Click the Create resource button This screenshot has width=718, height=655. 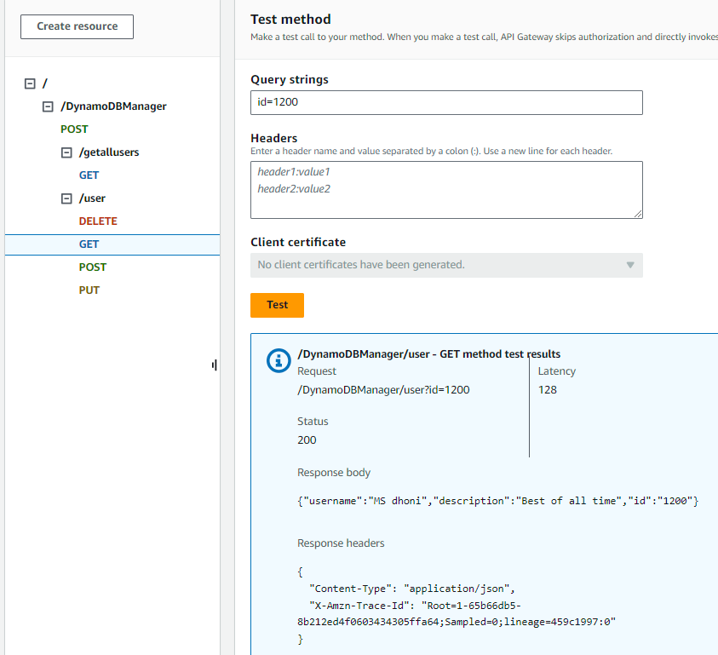click(77, 26)
